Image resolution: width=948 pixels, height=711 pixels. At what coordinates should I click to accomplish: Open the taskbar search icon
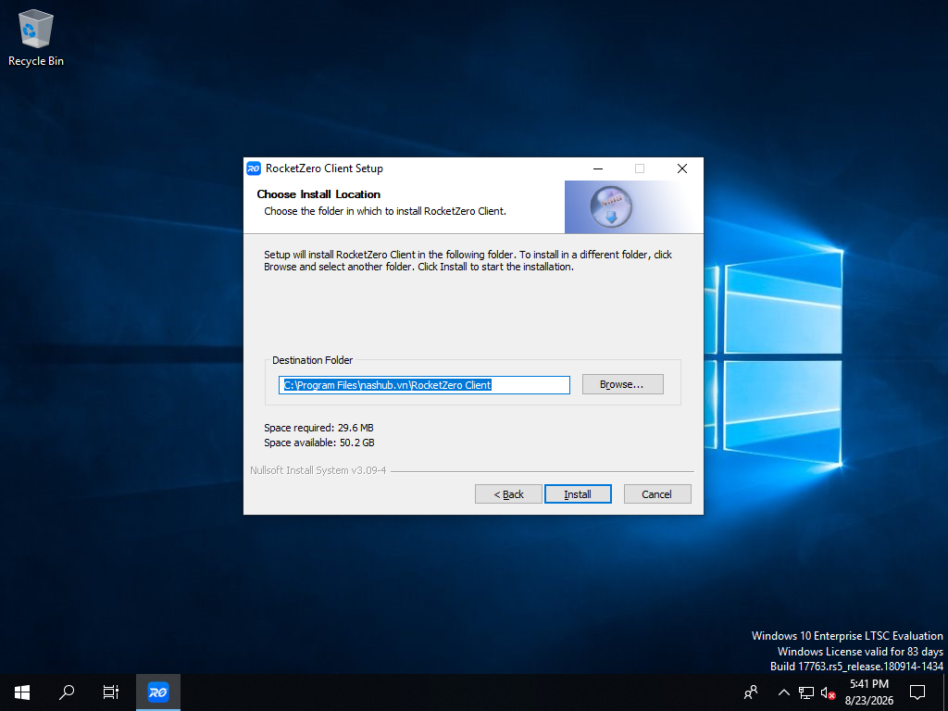(67, 692)
